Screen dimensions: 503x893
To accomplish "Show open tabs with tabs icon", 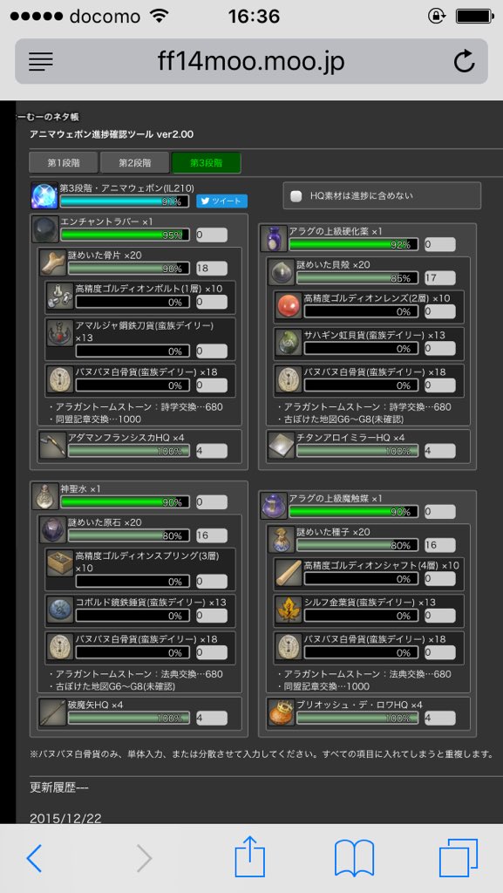I will pyautogui.click(x=458, y=858).
